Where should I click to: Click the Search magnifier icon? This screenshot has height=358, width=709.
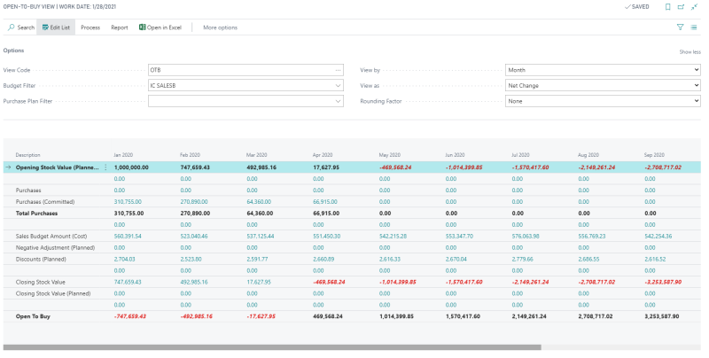pos(11,27)
